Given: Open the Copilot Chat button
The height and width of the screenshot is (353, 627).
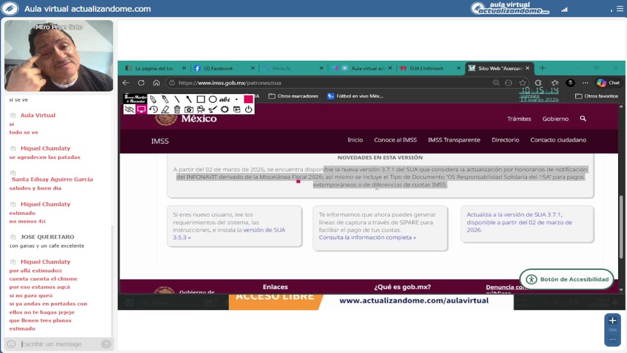Looking at the screenshot, I should click(x=608, y=83).
